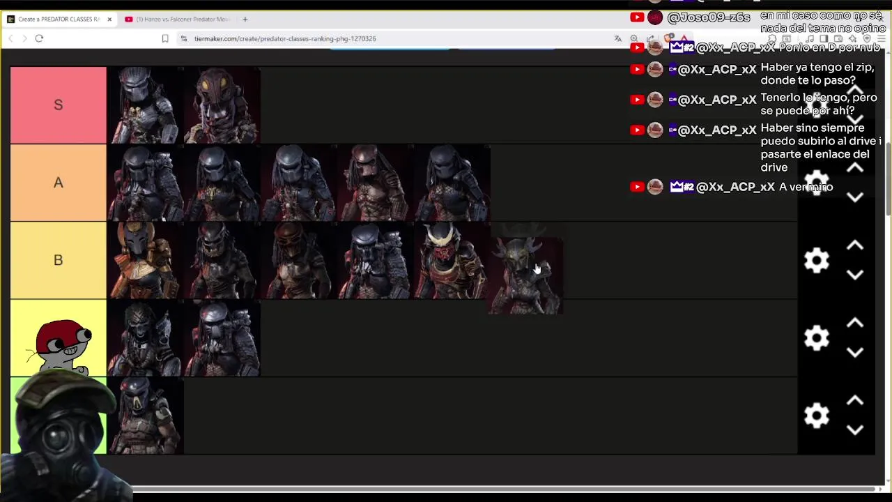Click the zoom magnifier icon in address bar

(633, 38)
